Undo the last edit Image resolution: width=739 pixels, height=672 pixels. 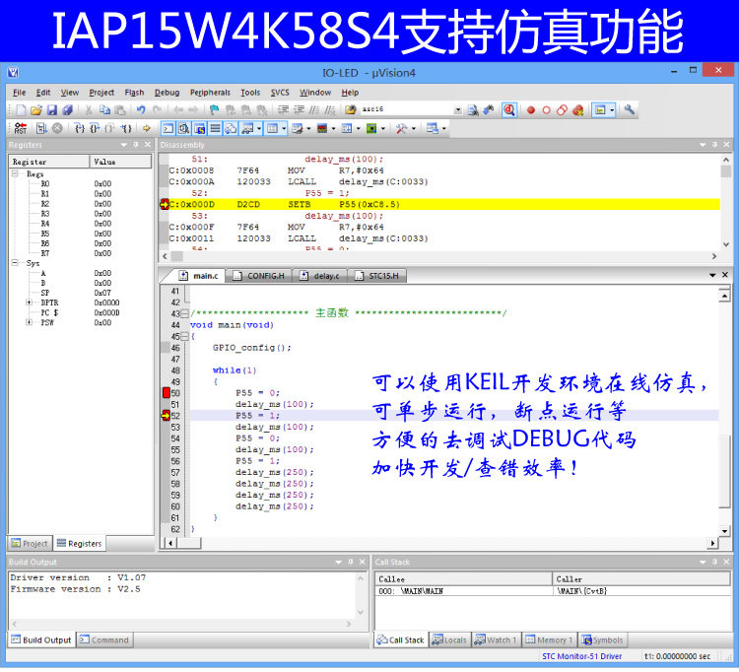pyautogui.click(x=141, y=110)
